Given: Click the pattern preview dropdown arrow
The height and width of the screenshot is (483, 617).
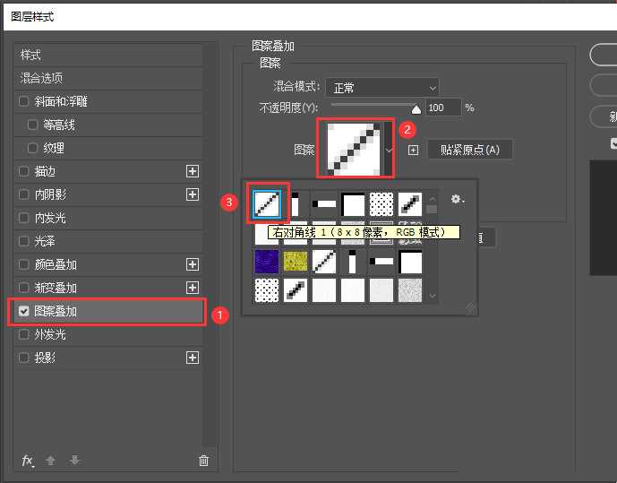Looking at the screenshot, I should point(389,150).
